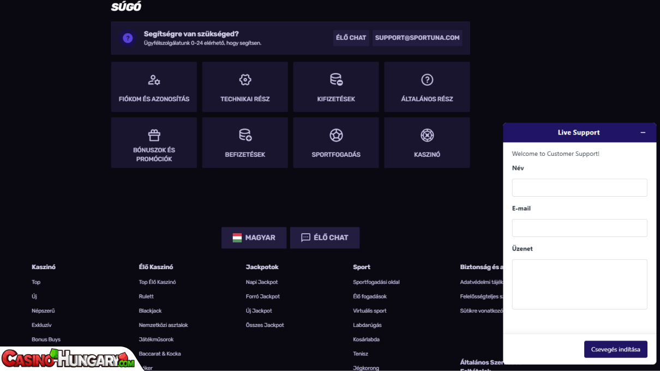Open Új Jackpot link
The width and height of the screenshot is (660, 371).
pyautogui.click(x=259, y=311)
